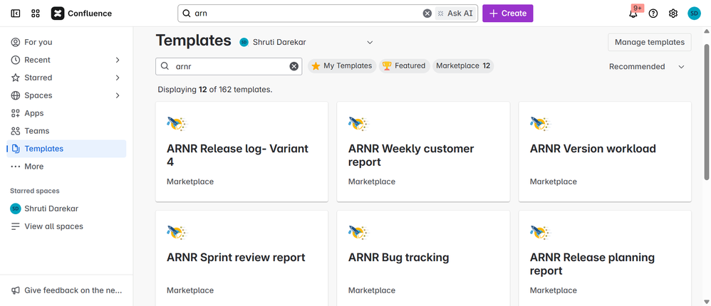
Task: Toggle the Featured filter chip
Action: pyautogui.click(x=404, y=66)
